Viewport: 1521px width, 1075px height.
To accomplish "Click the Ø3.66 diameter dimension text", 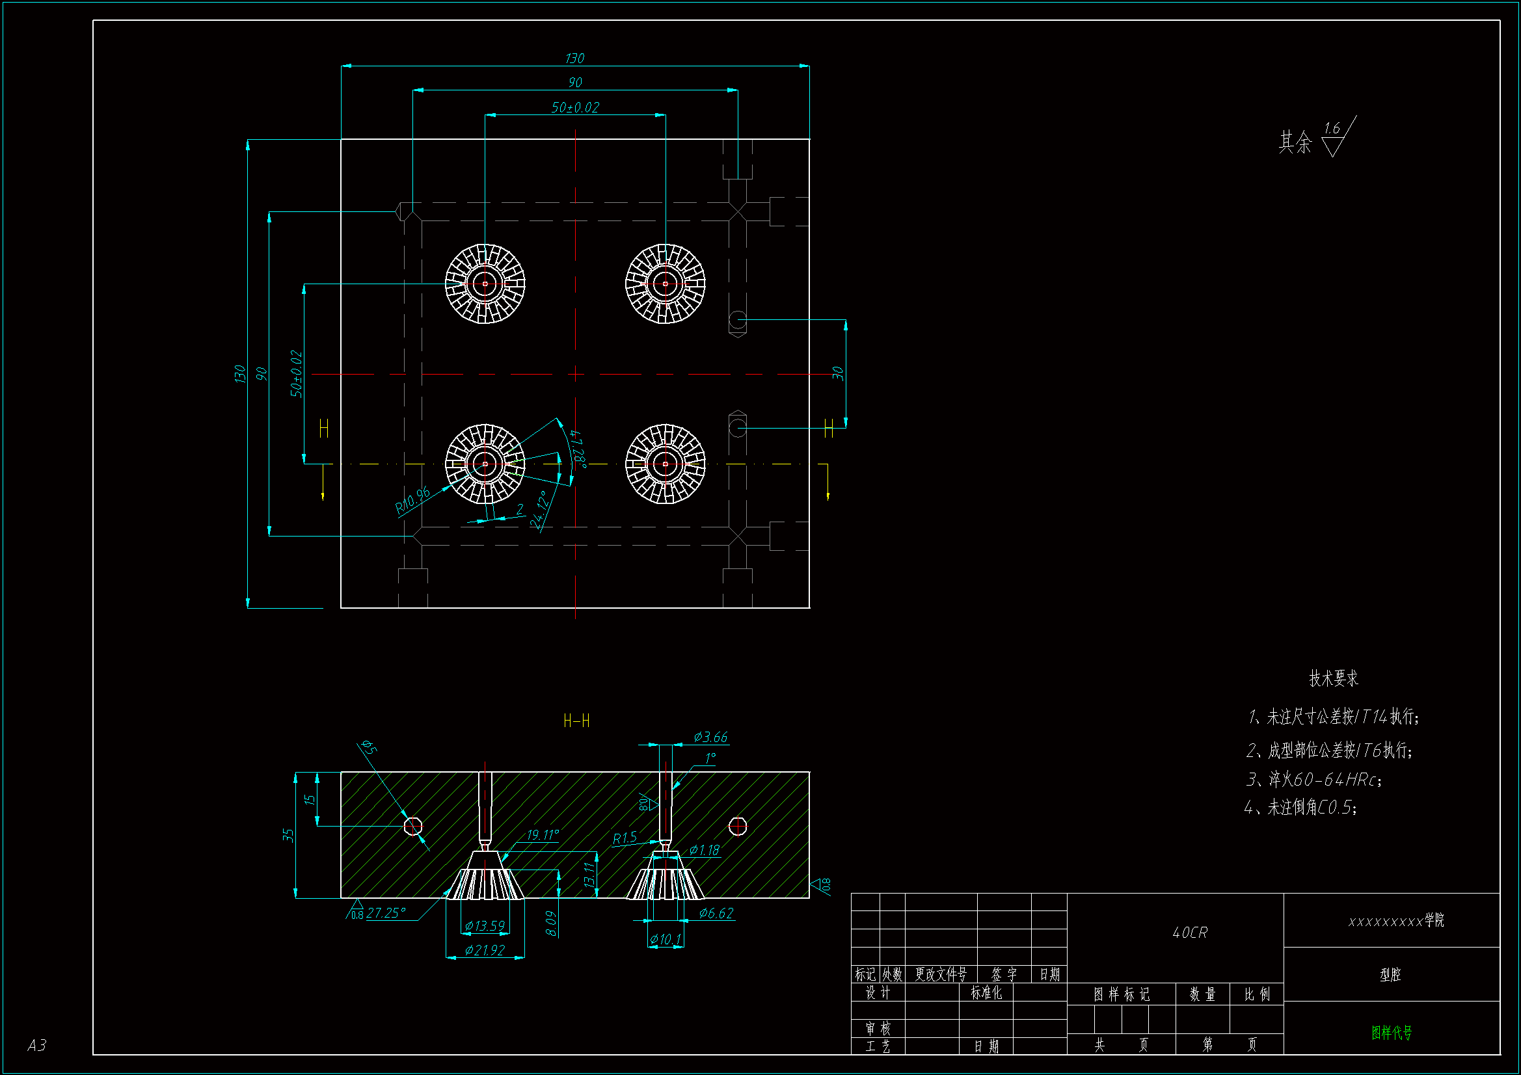I will [x=710, y=737].
